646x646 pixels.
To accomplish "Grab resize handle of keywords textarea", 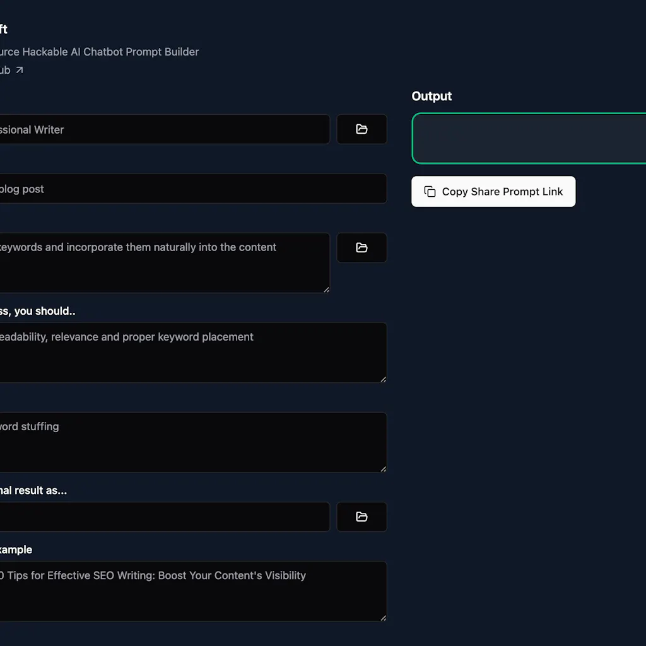I will (326, 289).
